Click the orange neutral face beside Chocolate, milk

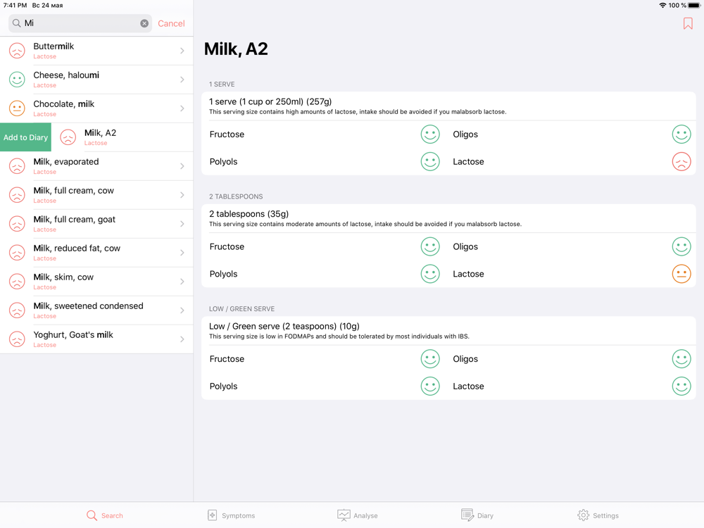pyautogui.click(x=17, y=108)
